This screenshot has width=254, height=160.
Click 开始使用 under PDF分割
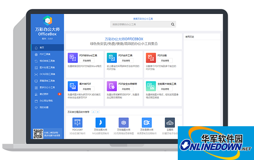[x=165, y=61]
